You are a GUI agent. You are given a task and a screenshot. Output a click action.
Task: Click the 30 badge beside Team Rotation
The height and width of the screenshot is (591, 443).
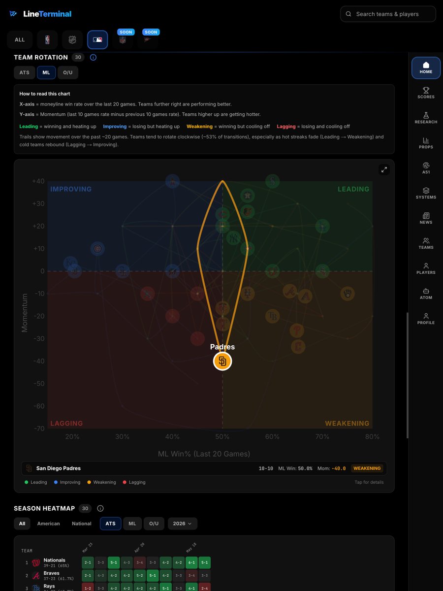click(78, 57)
